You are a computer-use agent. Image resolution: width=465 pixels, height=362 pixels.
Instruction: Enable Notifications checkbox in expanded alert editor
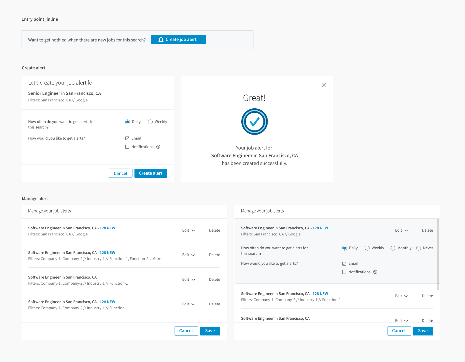(x=344, y=272)
